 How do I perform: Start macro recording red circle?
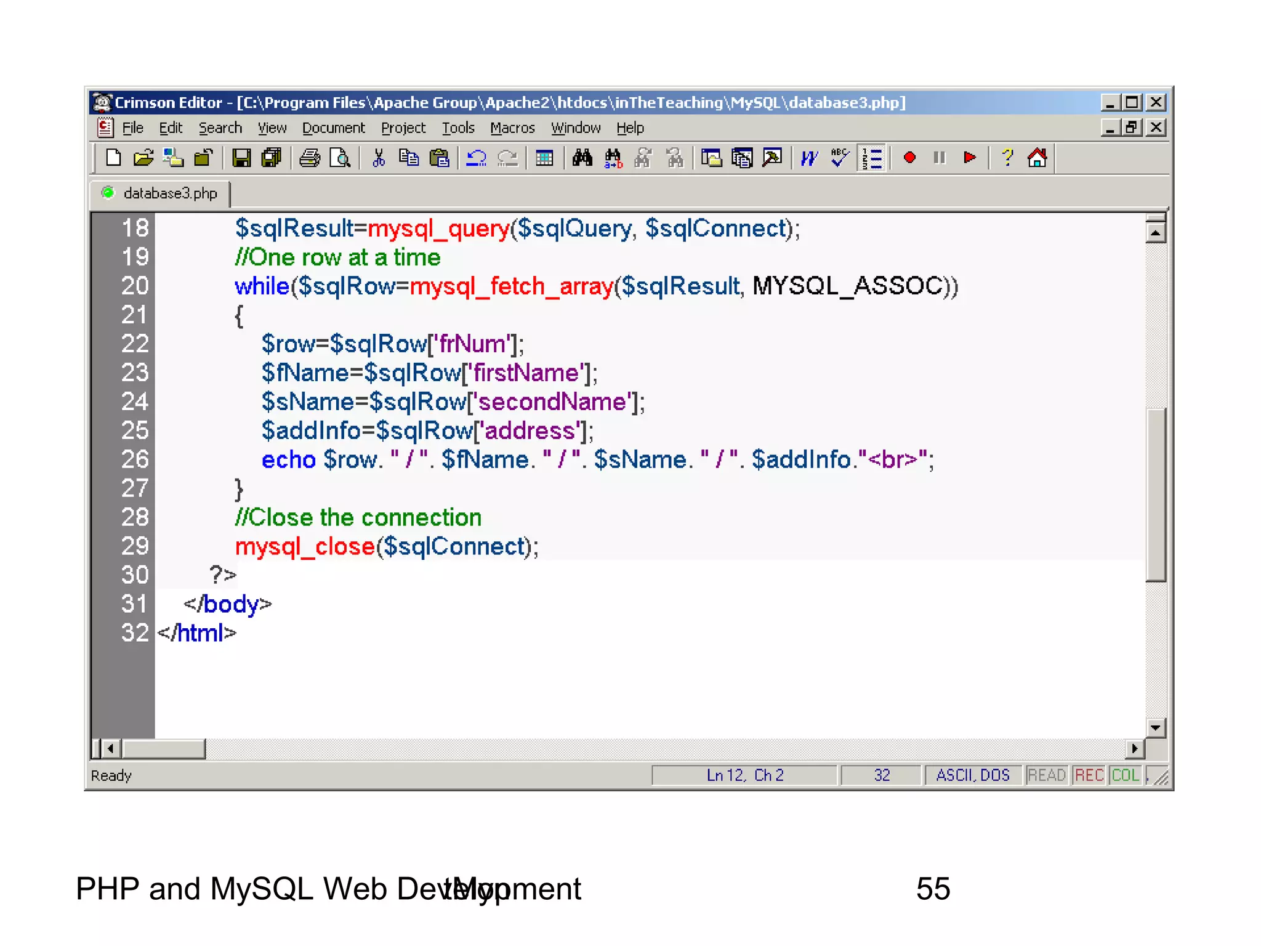[909, 158]
